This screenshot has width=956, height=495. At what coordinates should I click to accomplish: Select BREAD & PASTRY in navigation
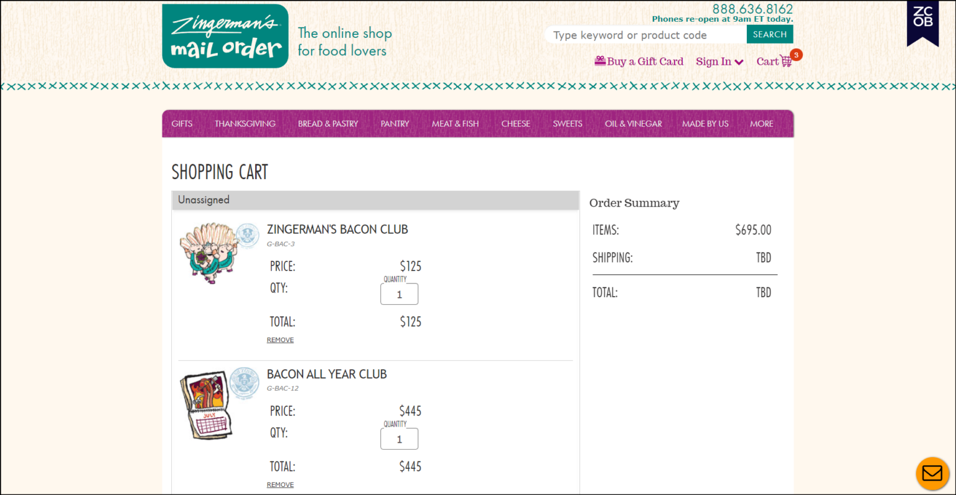pos(328,124)
